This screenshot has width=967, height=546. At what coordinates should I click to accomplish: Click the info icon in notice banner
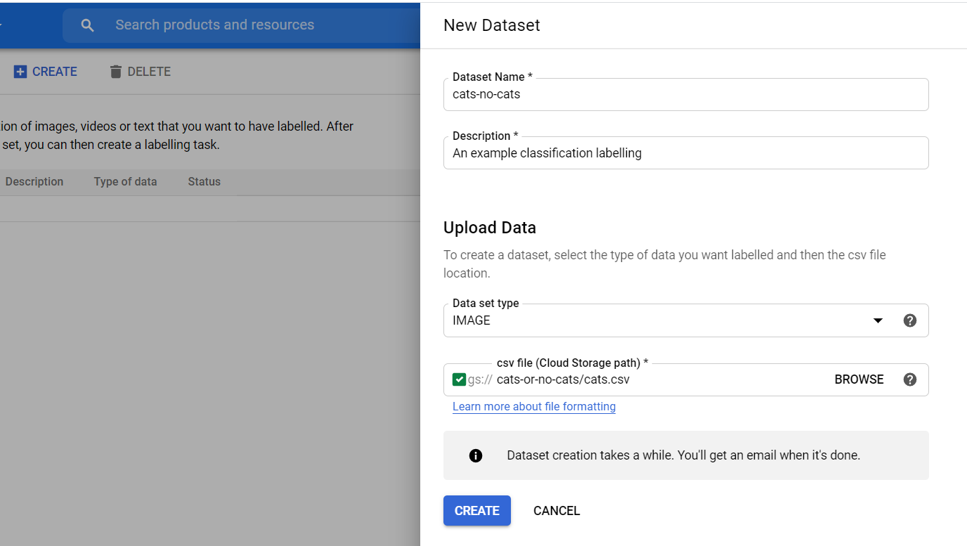[476, 455]
